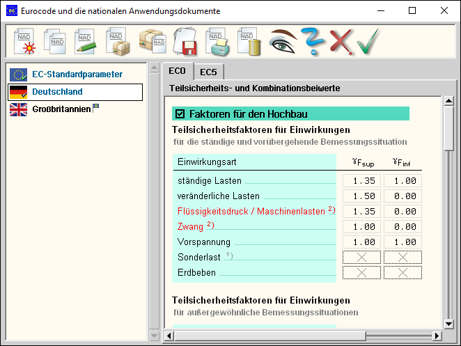Confirm with the green checkmark icon
The width and height of the screenshot is (461, 346).
point(368,41)
